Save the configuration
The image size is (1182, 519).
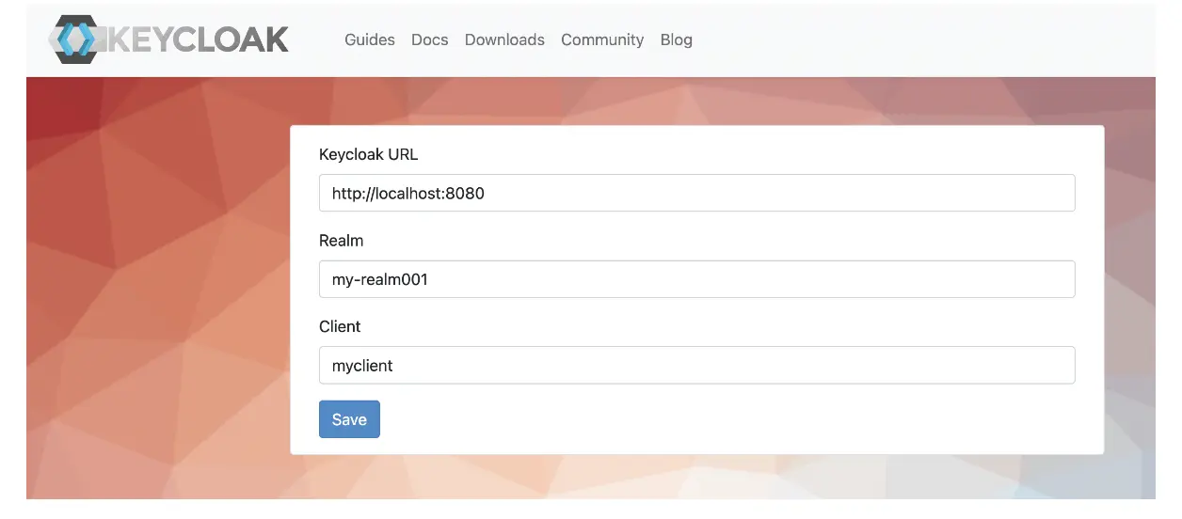[x=349, y=419]
